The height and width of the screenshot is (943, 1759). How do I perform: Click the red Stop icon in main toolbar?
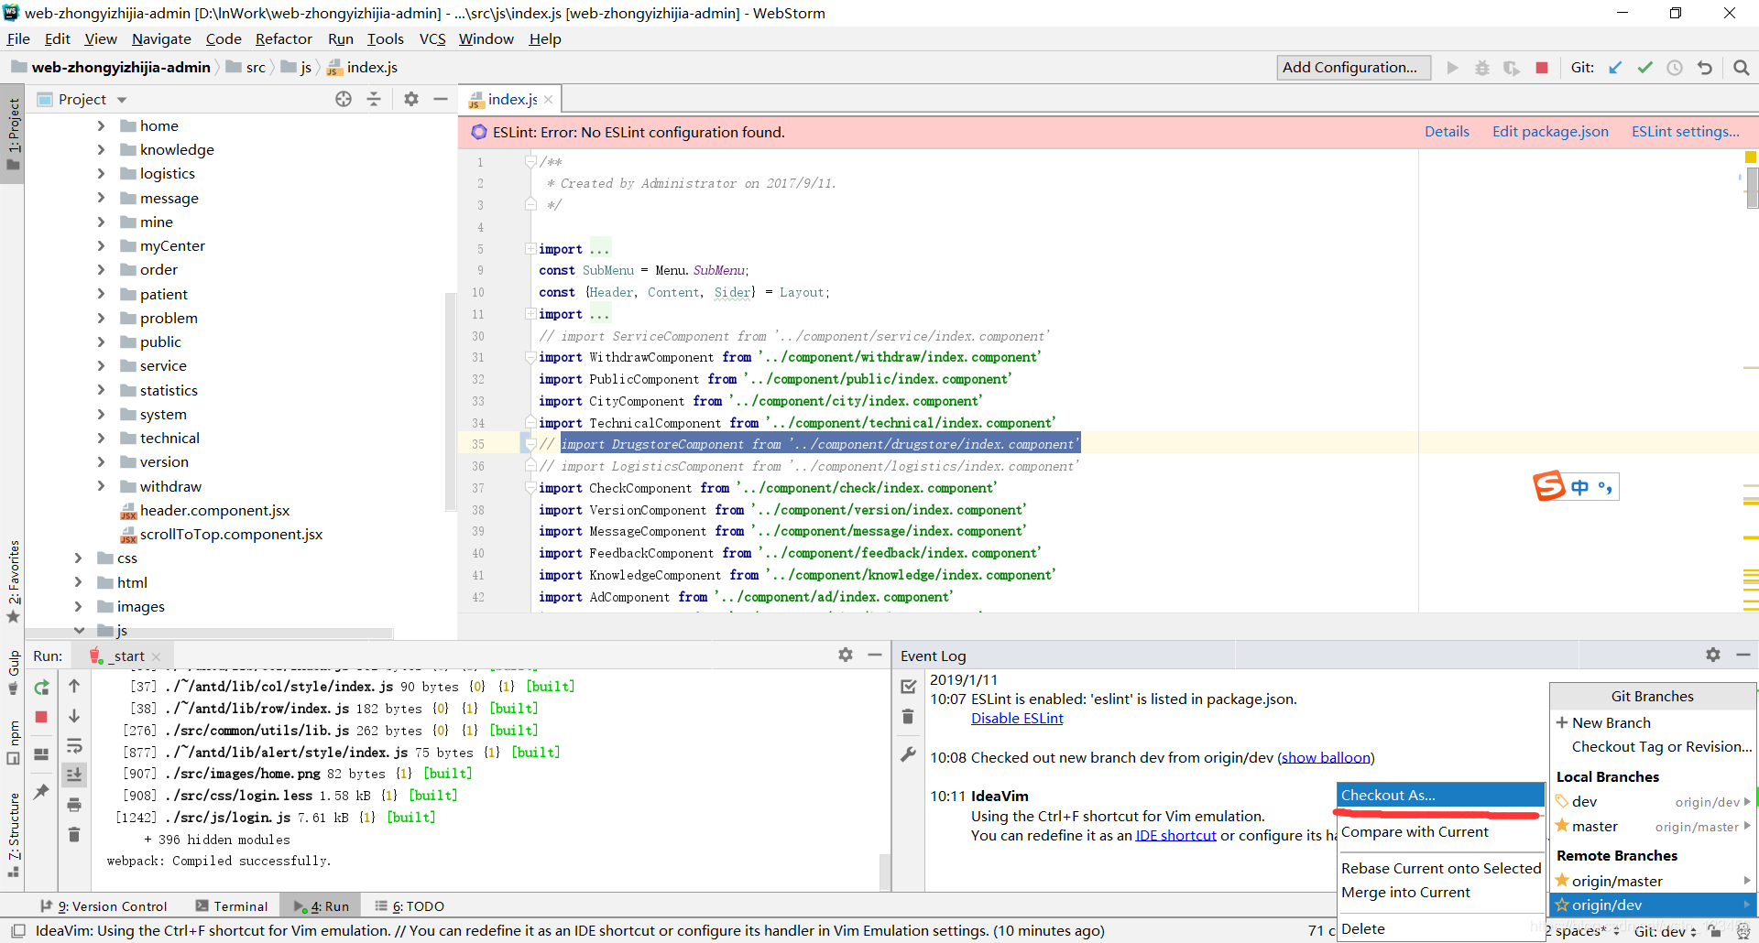point(1542,68)
